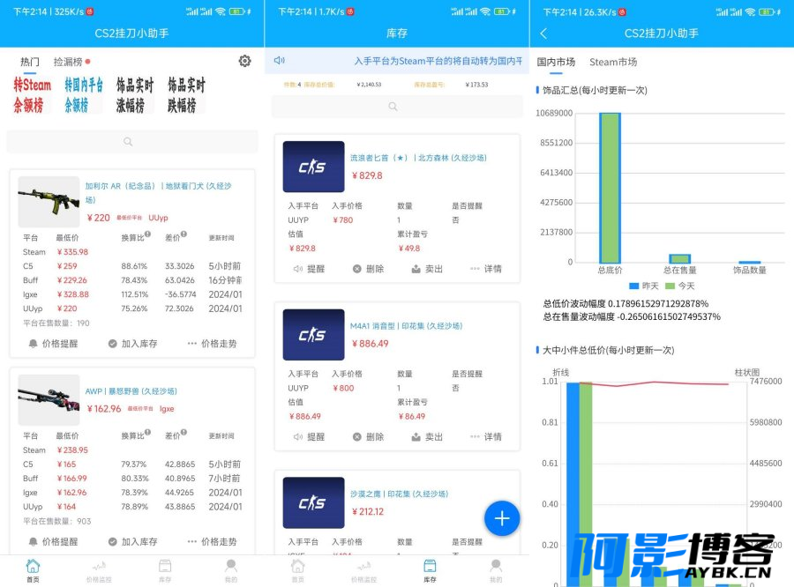Set 价格提醒 for AWP 暴怒野兽
The image size is (794, 587).
(53, 541)
